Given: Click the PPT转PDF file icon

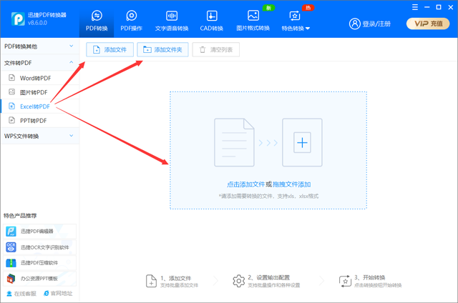Looking at the screenshot, I should (x=11, y=120).
